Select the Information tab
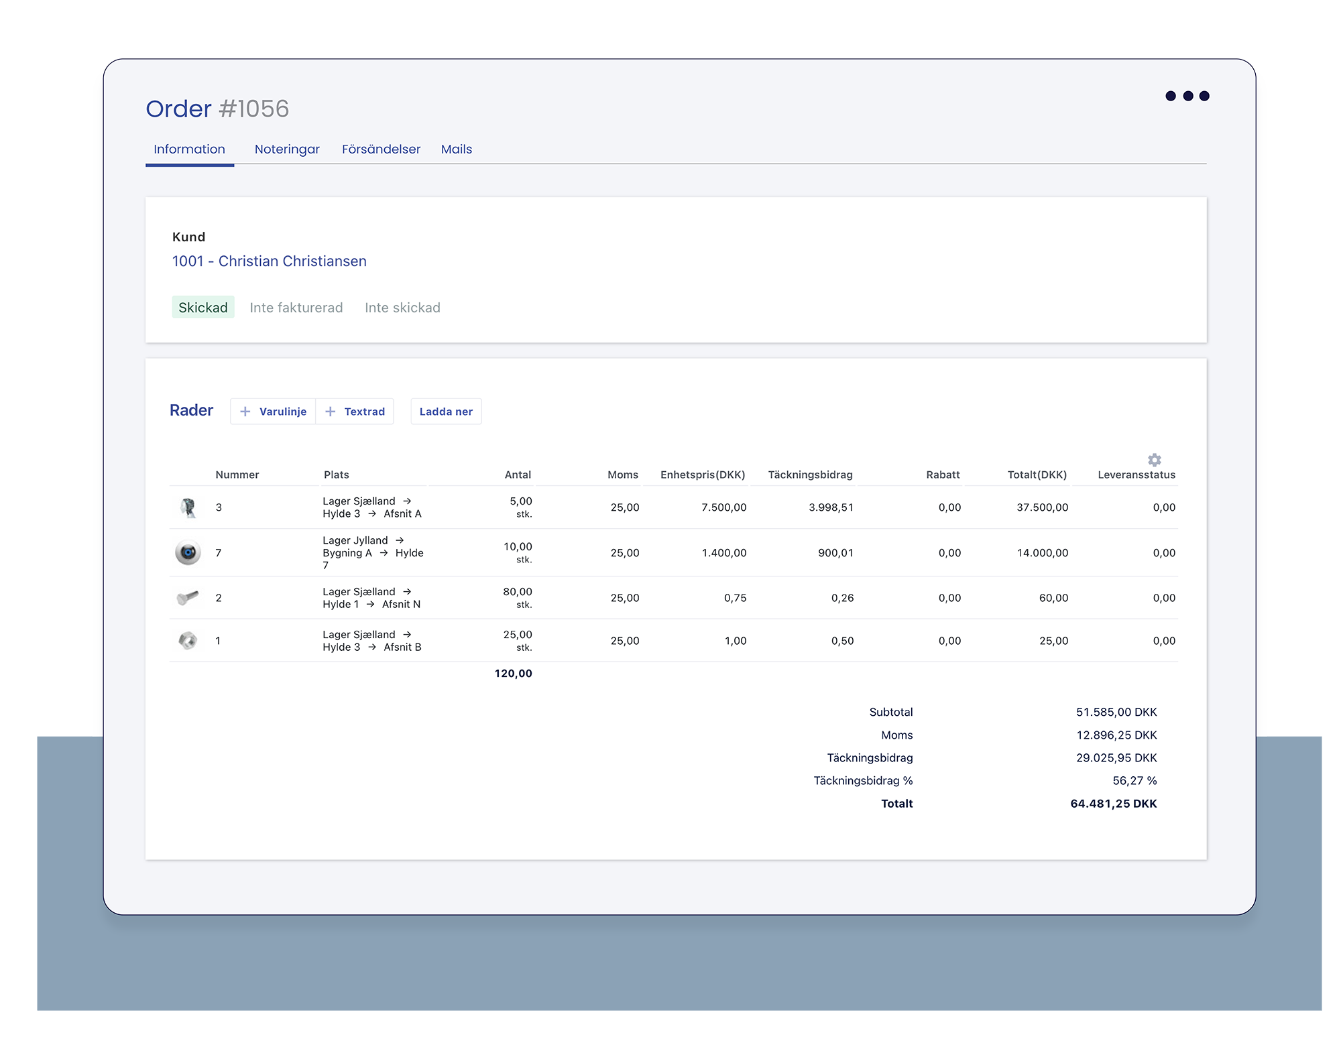The width and height of the screenshot is (1341, 1049). click(x=189, y=149)
